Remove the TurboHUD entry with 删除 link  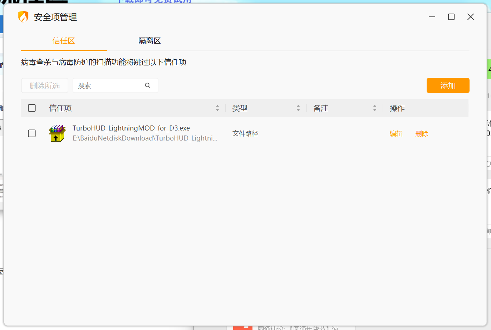coord(422,134)
